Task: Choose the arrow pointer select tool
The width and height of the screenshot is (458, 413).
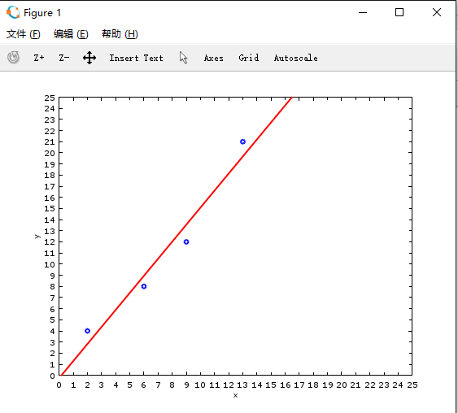Action: [x=183, y=58]
